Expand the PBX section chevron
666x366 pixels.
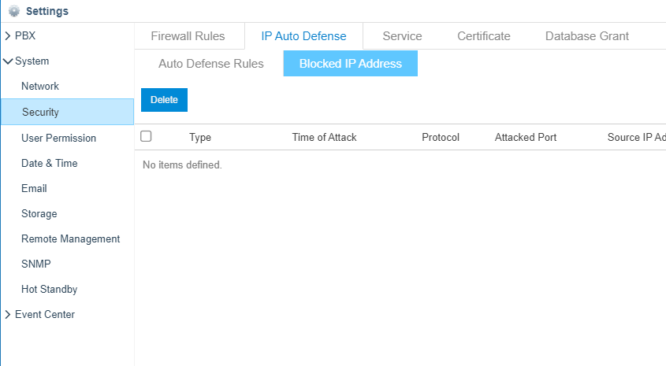pyautogui.click(x=8, y=36)
